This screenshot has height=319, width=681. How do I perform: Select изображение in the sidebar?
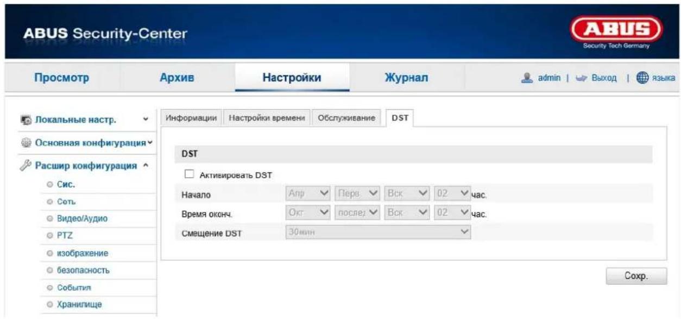point(83,253)
